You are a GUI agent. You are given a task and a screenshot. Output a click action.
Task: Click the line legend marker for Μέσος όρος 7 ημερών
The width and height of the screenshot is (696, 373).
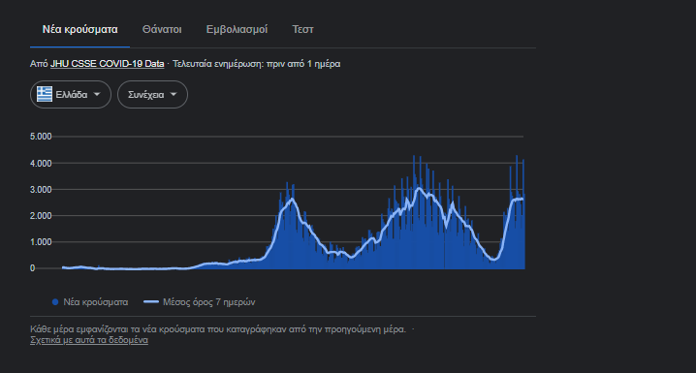pos(151,302)
